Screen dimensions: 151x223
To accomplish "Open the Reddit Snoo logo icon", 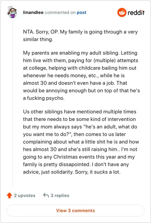I will point(122,12).
